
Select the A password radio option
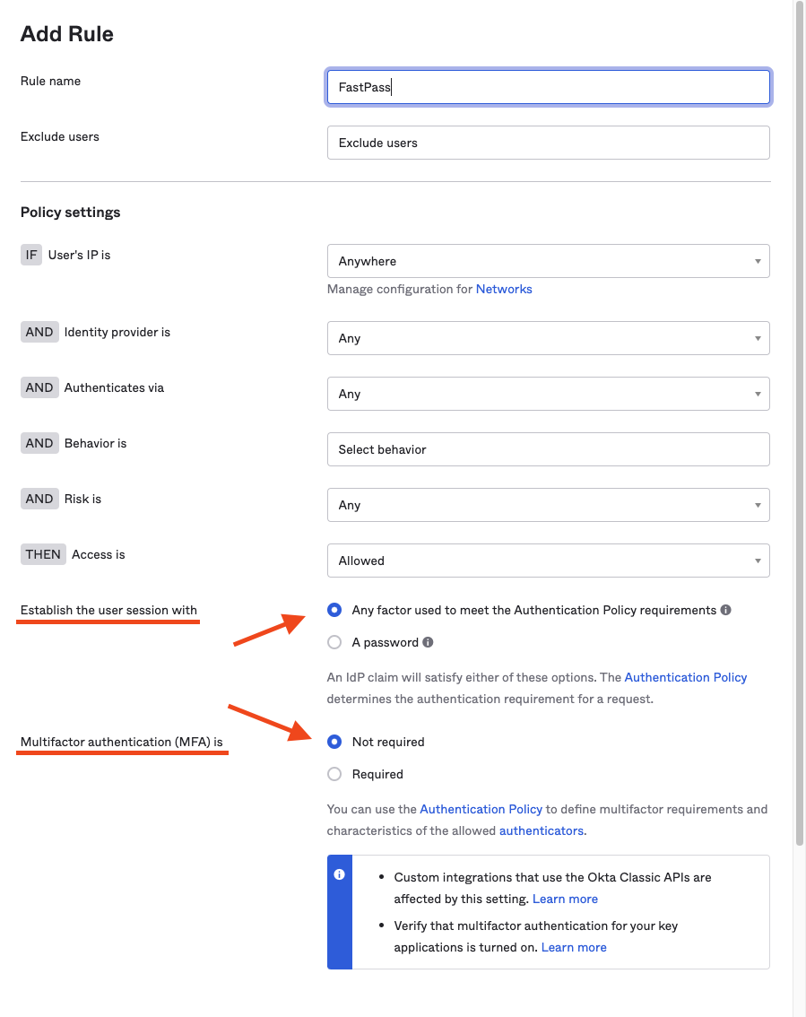coord(334,642)
